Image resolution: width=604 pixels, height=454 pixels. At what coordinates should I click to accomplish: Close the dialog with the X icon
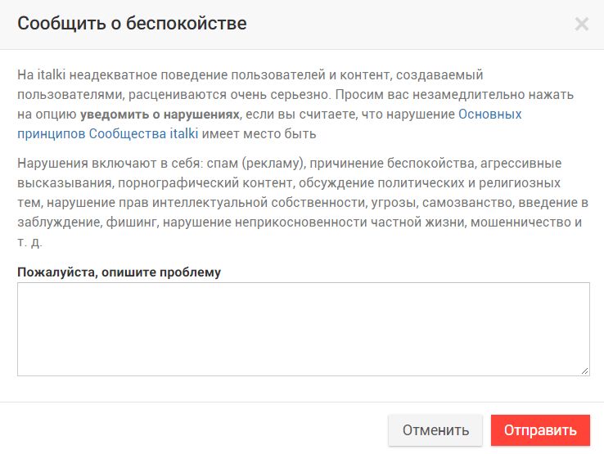(x=581, y=24)
